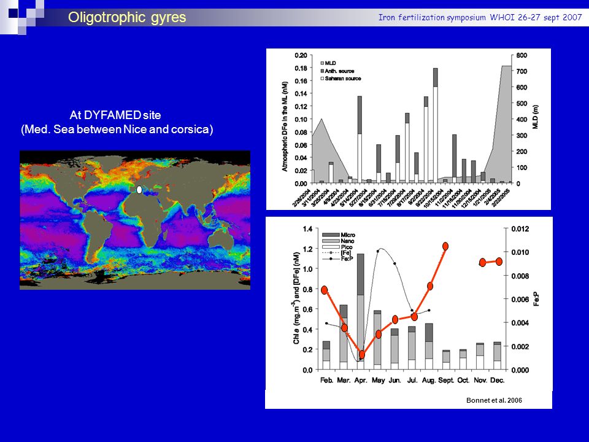The height and width of the screenshot is (442, 589).
Task: Click the 'Jul.' month label
Action: pyautogui.click(x=412, y=380)
